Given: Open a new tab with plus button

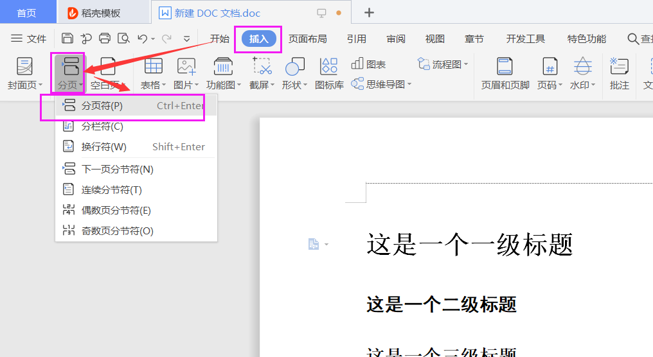Looking at the screenshot, I should coord(369,13).
